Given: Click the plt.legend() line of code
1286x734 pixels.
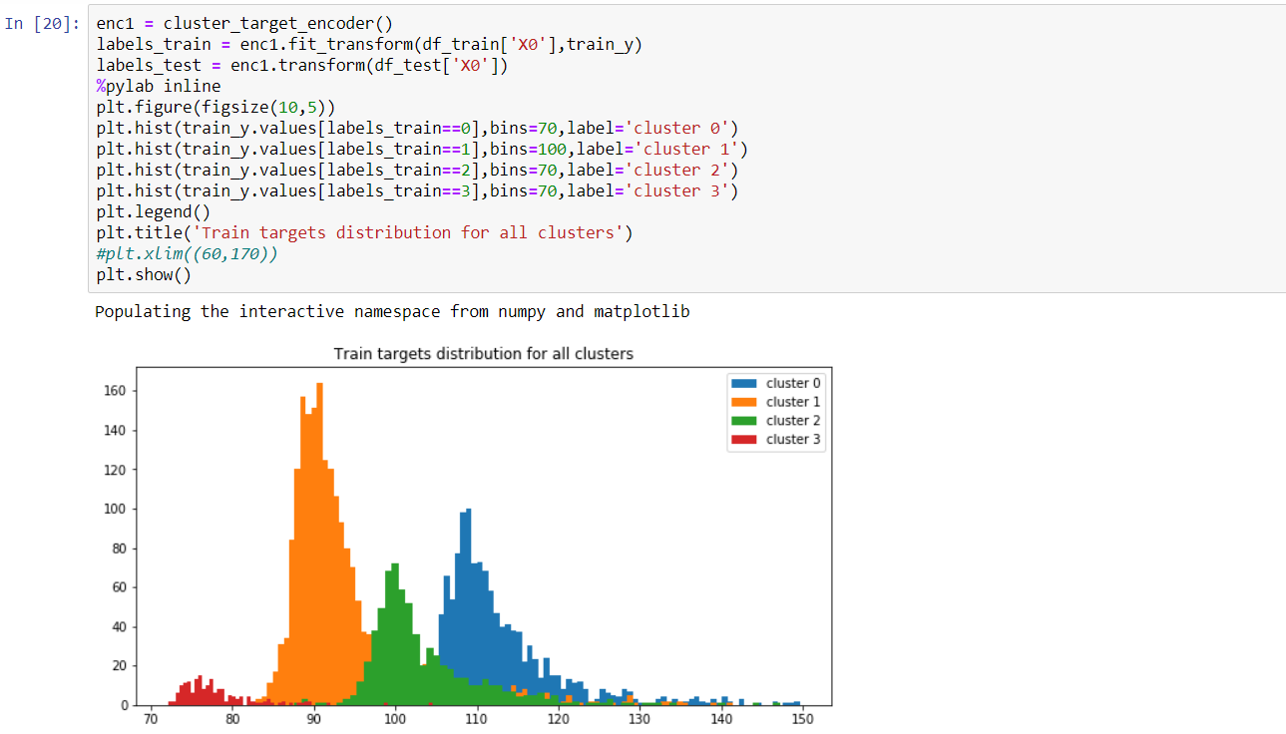Looking at the screenshot, I should tap(155, 211).
